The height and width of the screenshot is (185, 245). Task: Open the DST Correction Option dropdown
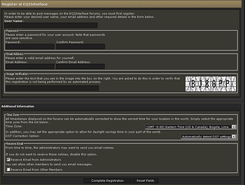(208, 137)
